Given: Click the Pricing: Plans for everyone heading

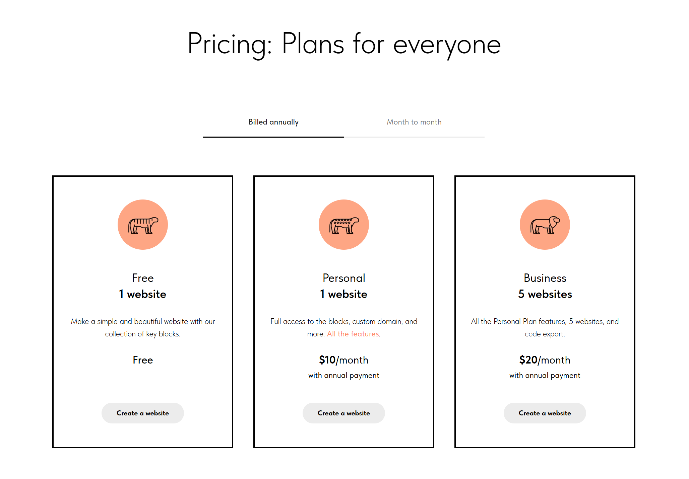Looking at the screenshot, I should coord(344,44).
